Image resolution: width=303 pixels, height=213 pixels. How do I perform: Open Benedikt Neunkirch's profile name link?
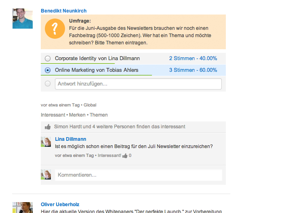(64, 11)
